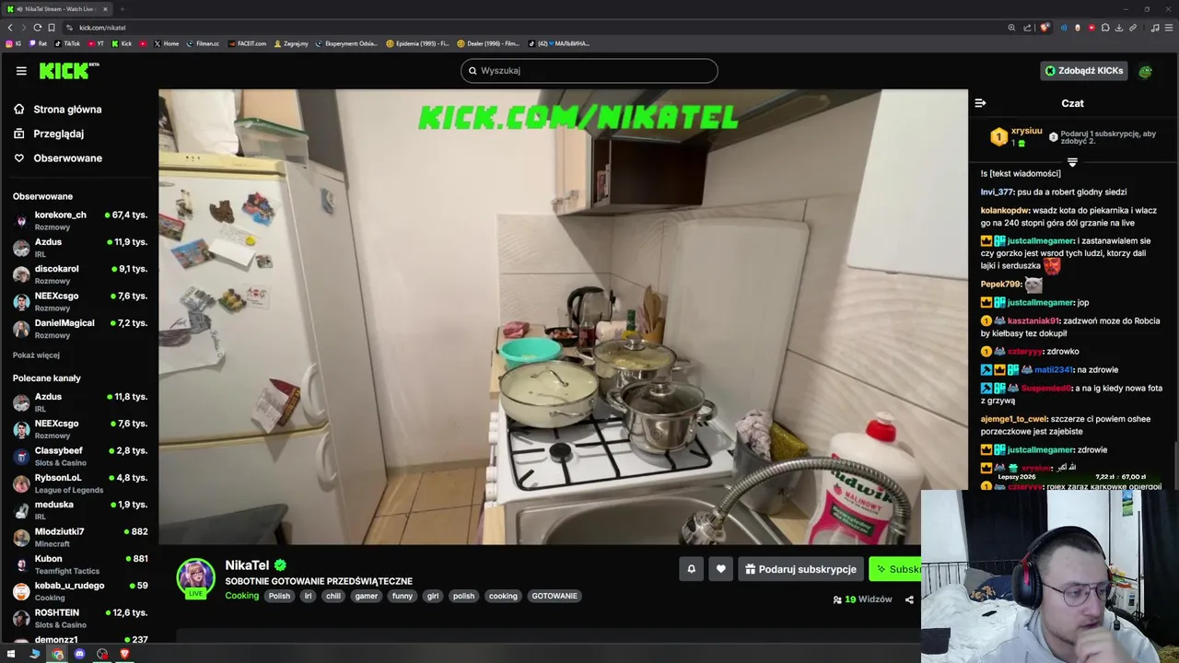Click the share icon next to viewers
The height and width of the screenshot is (663, 1179).
[x=909, y=599]
